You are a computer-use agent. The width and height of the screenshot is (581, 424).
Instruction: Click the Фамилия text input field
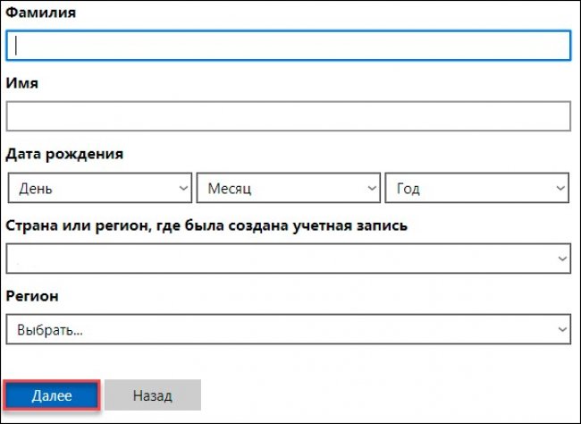[x=289, y=46]
